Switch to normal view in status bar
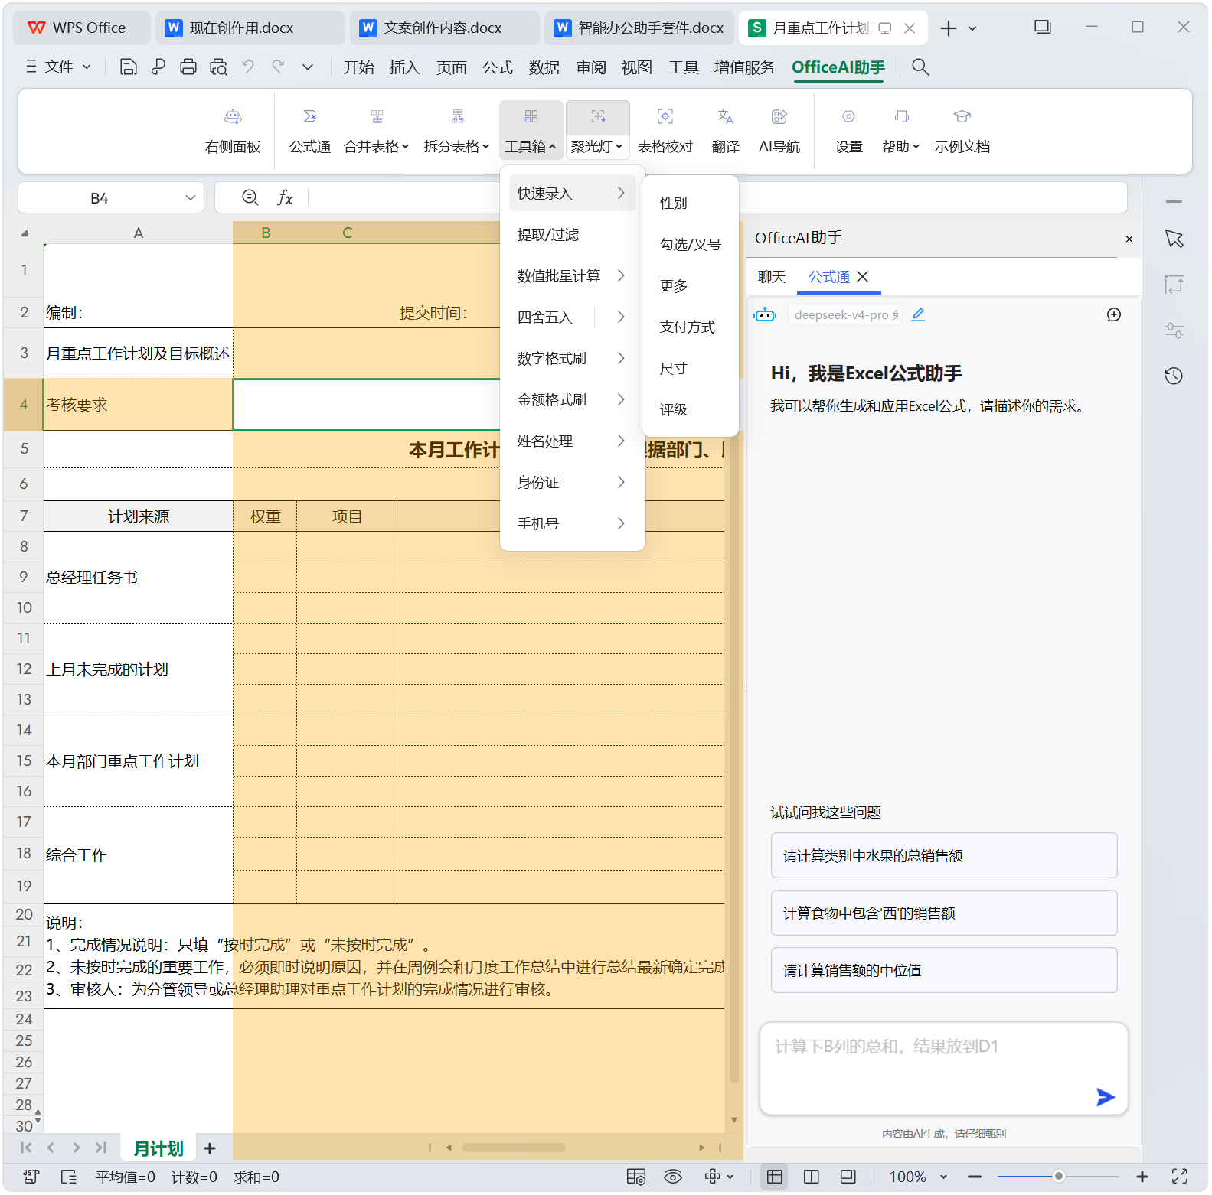The width and height of the screenshot is (1212, 1195). (775, 1177)
